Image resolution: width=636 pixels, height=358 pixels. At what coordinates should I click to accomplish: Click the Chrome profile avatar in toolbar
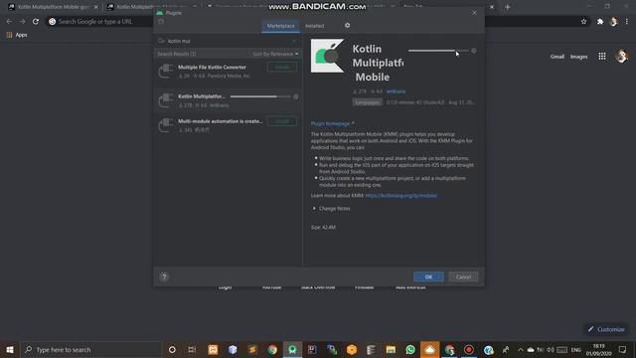(x=613, y=22)
